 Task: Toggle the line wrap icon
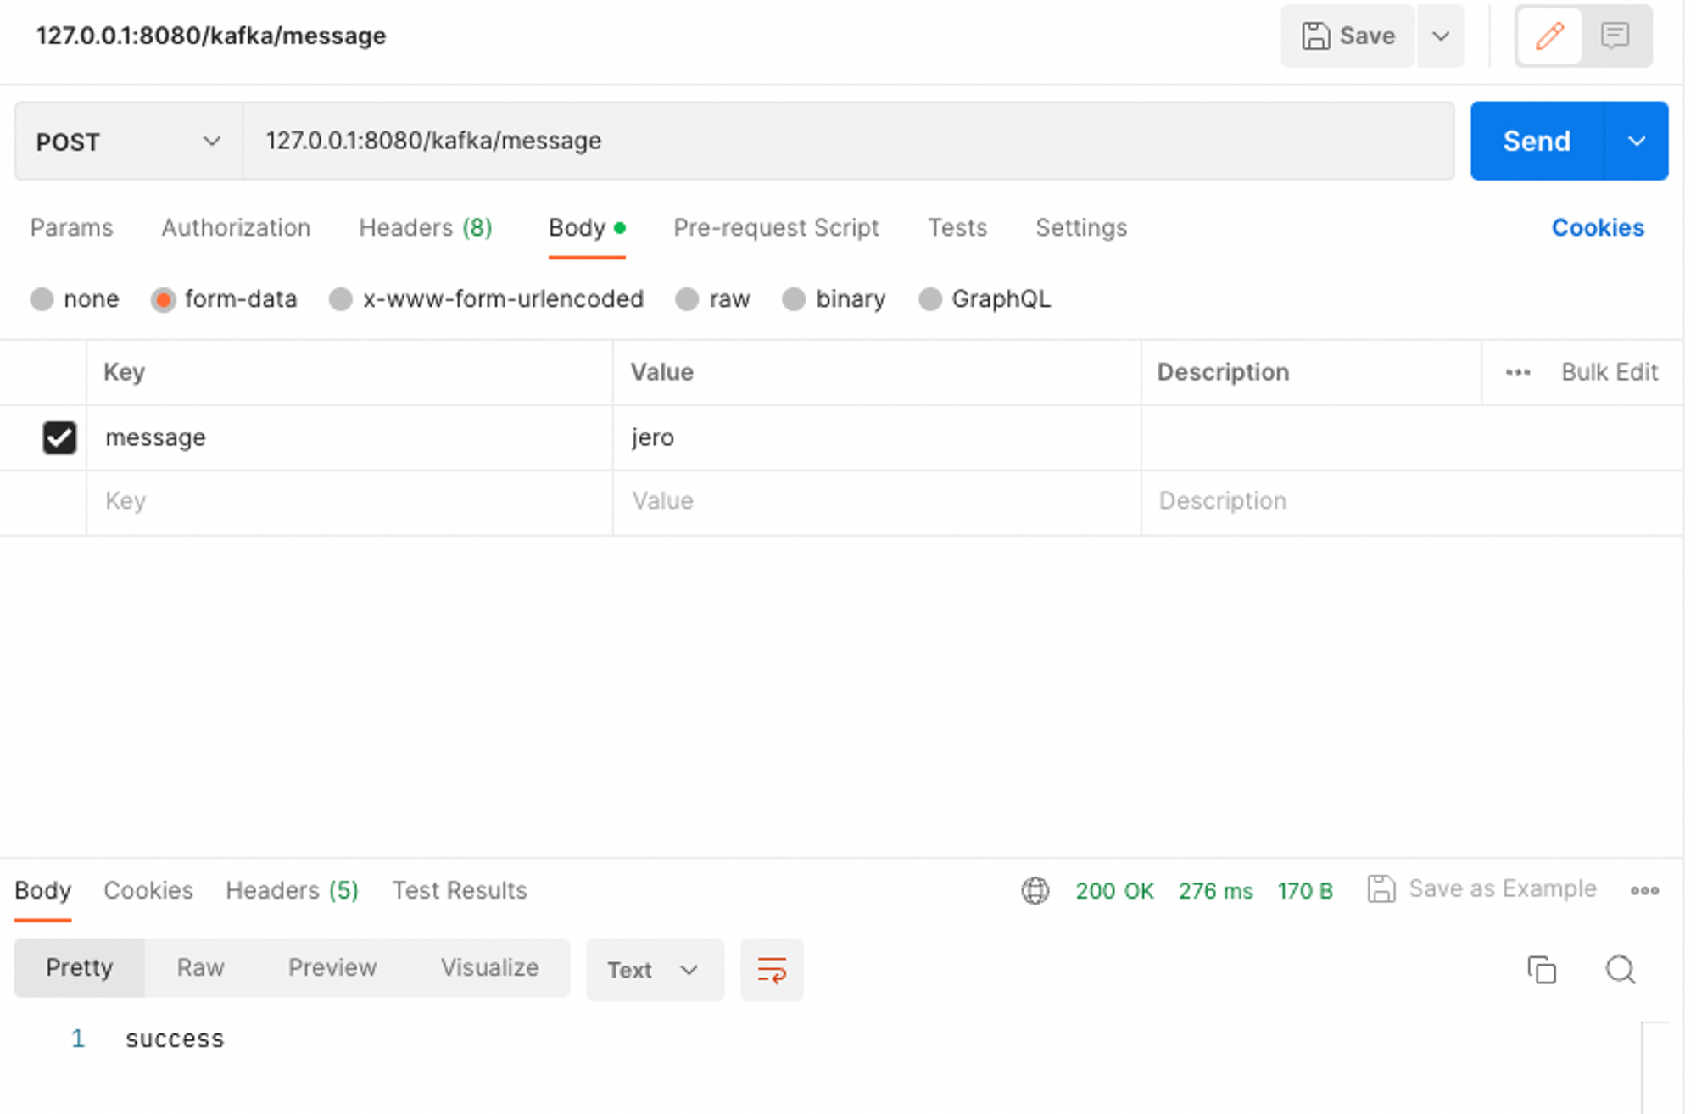click(771, 969)
